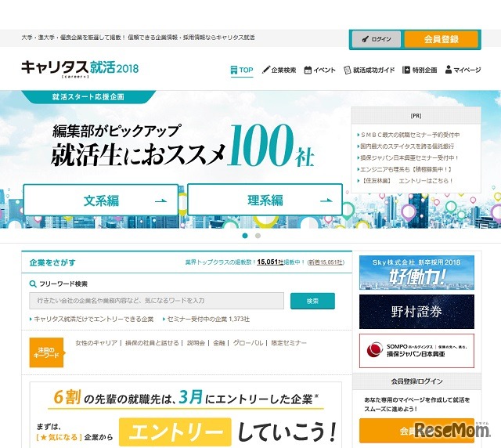The width and height of the screenshot is (501, 448).
Task: Click the key icon in login button
Action: click(366, 39)
